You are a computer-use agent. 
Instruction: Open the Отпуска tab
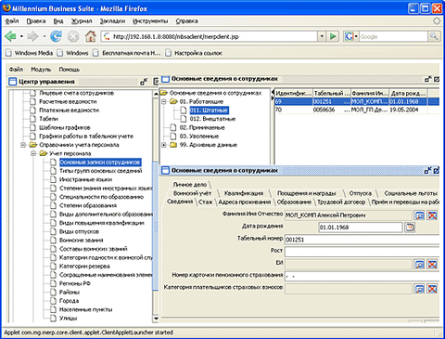(x=361, y=193)
